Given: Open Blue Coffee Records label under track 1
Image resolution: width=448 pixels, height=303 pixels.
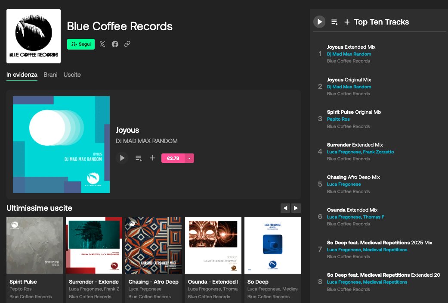Looking at the screenshot, I should [x=348, y=61].
